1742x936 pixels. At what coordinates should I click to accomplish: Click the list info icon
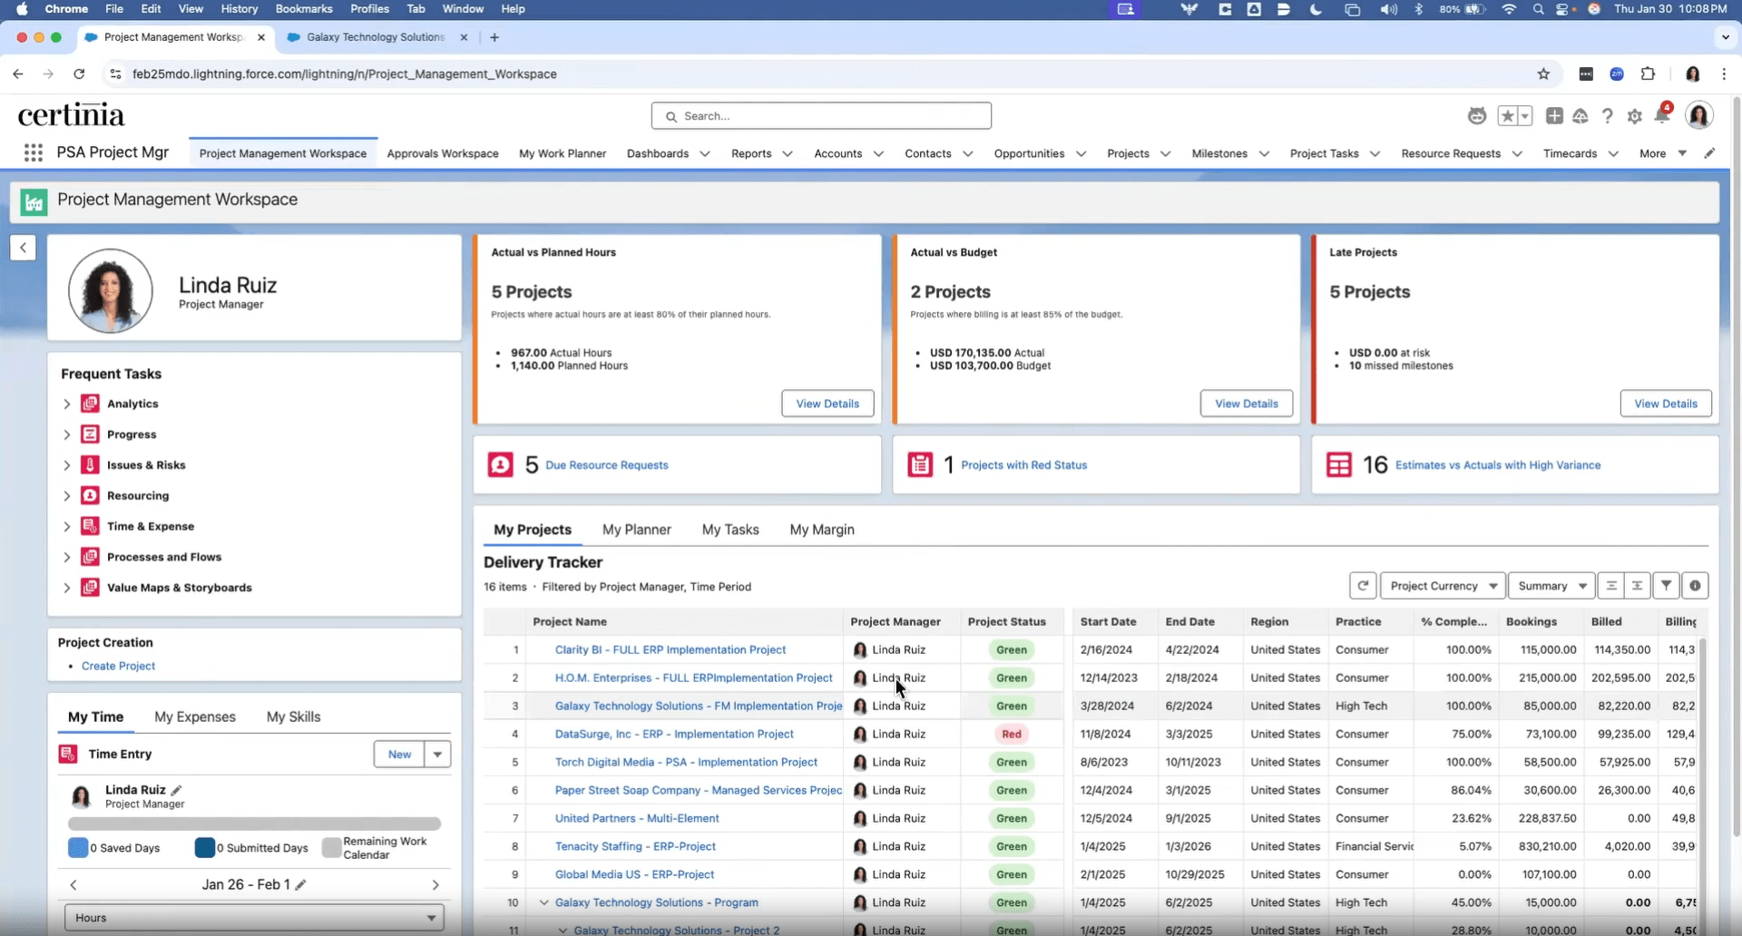pyautogui.click(x=1696, y=585)
